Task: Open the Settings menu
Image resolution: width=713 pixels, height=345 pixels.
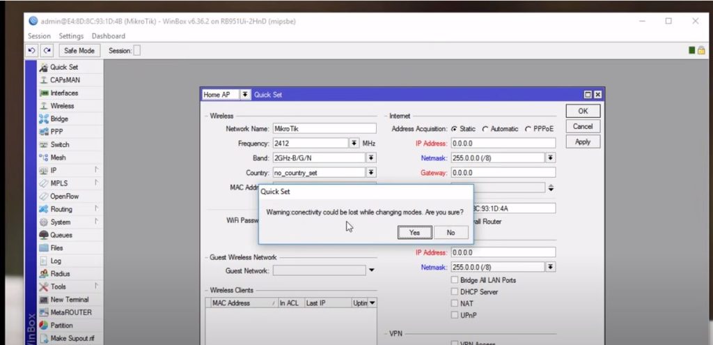Action: pyautogui.click(x=72, y=36)
